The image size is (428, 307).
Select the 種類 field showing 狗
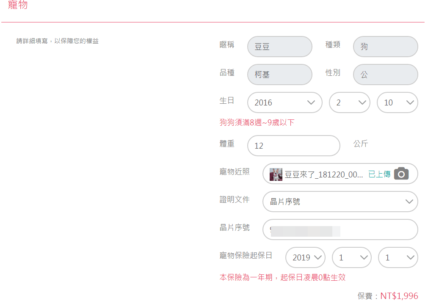pos(385,47)
